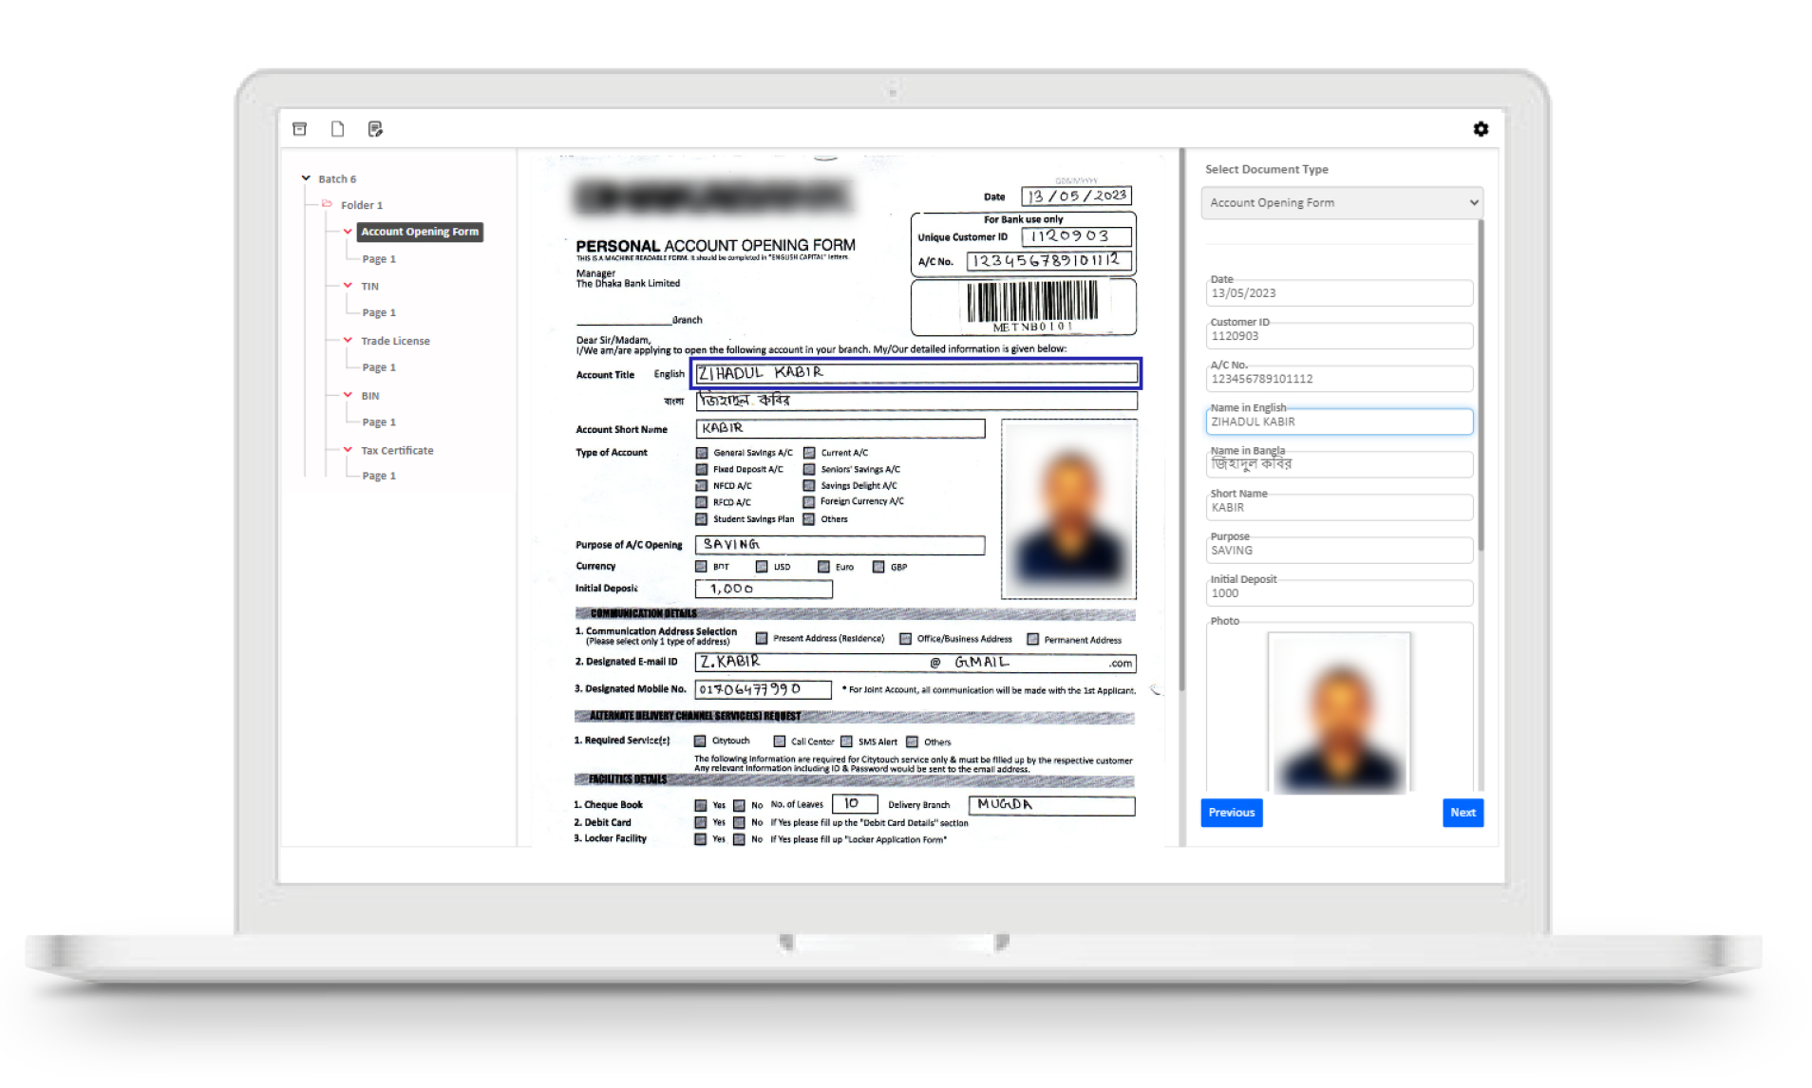The height and width of the screenshot is (1088, 1812).
Task: Click the document viewer vertical scrollbar
Action: (1182, 420)
